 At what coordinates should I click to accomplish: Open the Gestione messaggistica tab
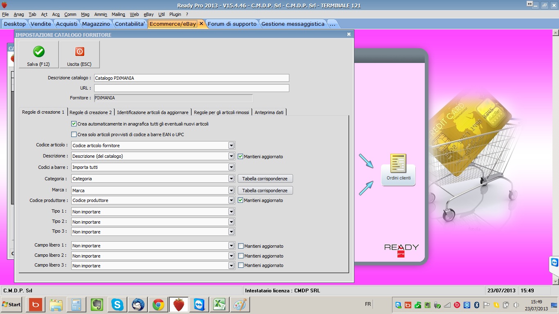(293, 24)
